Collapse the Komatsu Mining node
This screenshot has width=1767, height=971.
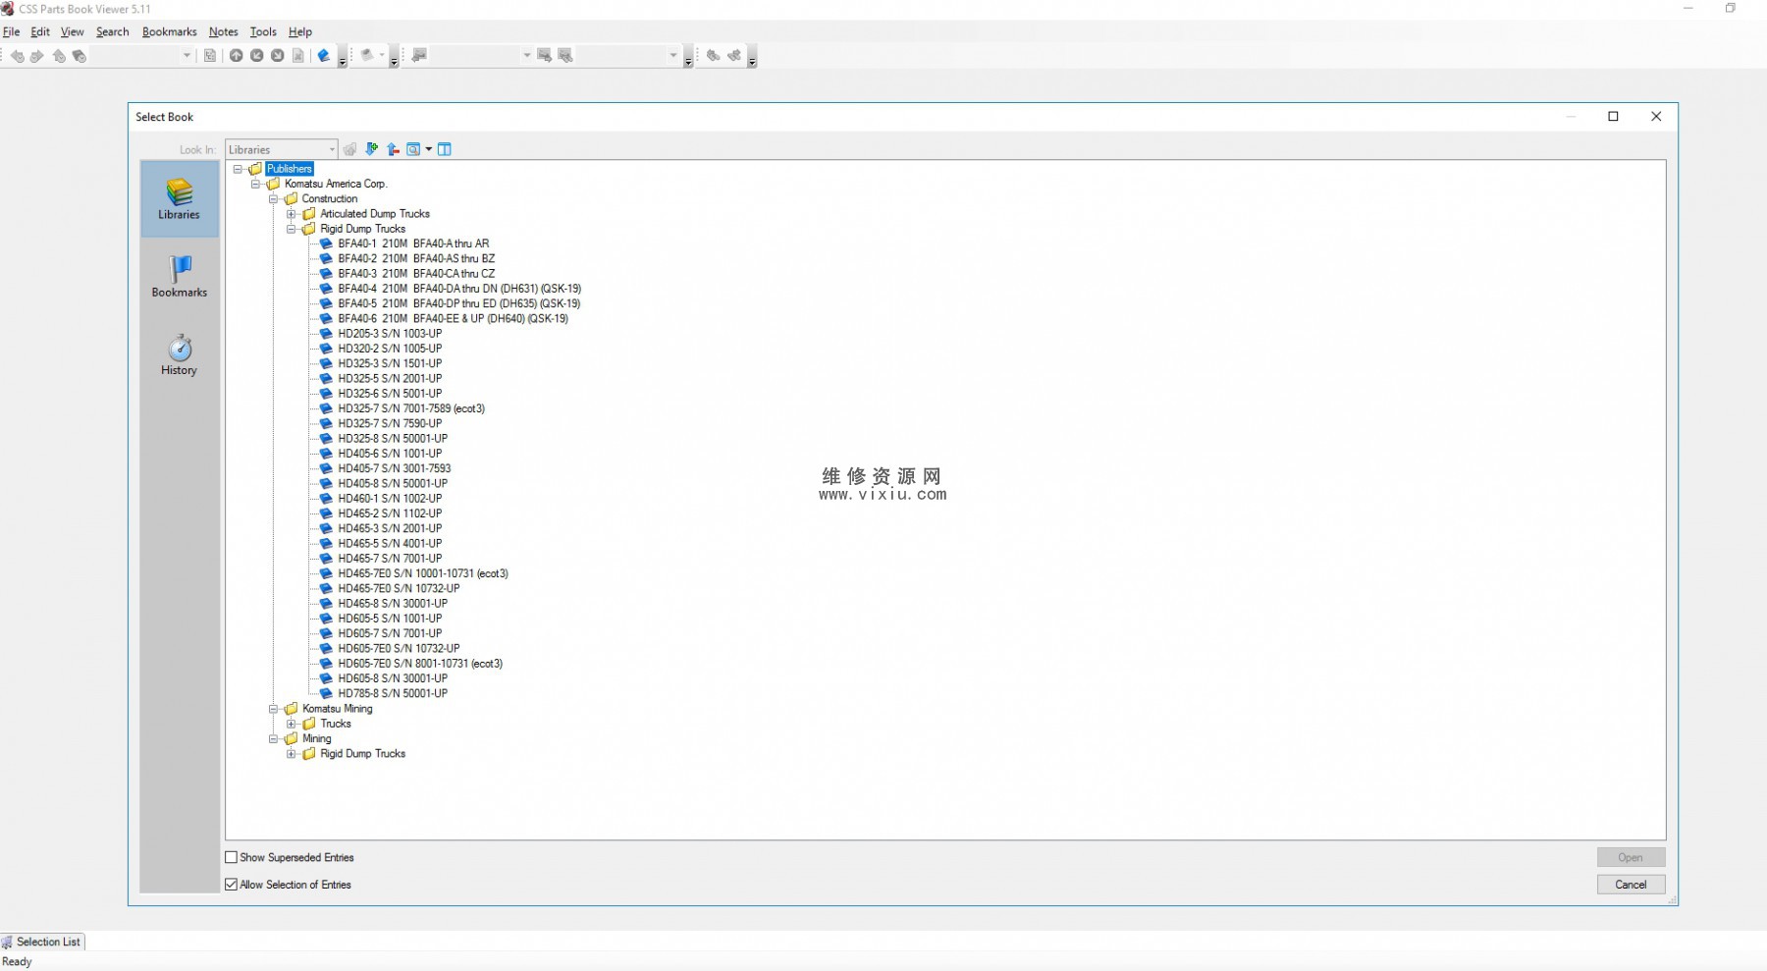[x=274, y=709]
